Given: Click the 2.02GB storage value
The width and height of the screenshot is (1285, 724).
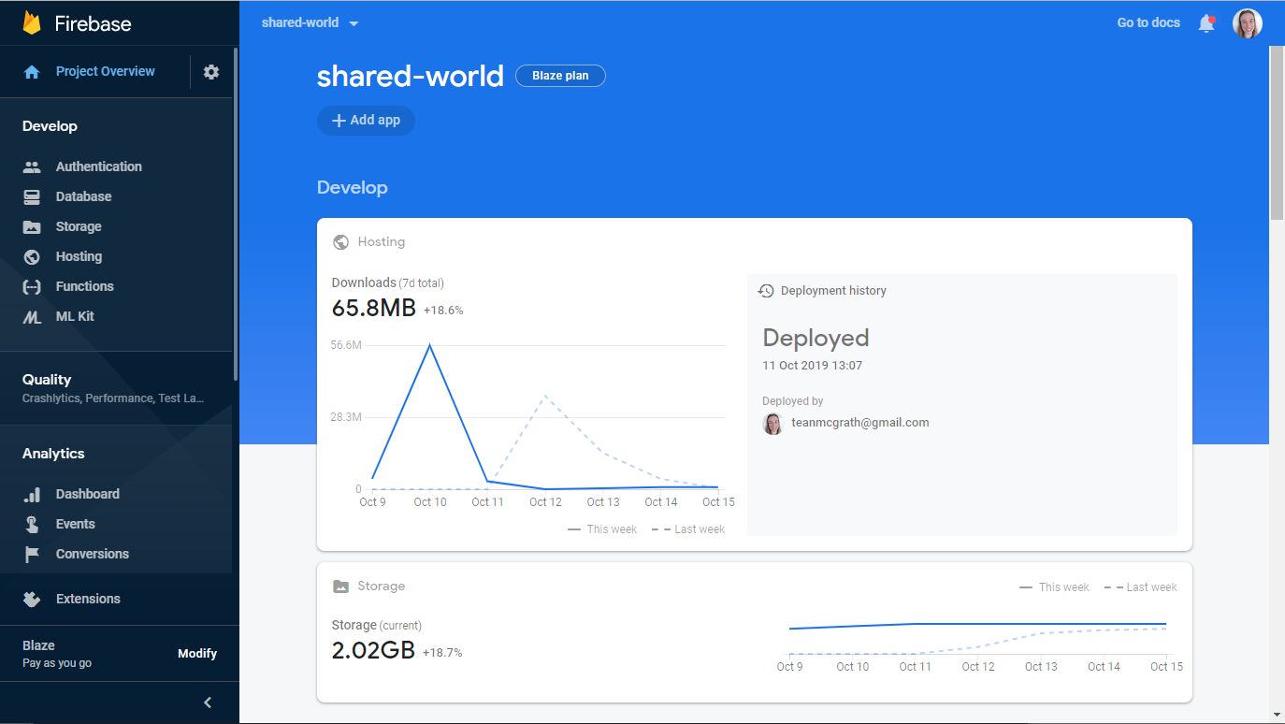Looking at the screenshot, I should [373, 650].
